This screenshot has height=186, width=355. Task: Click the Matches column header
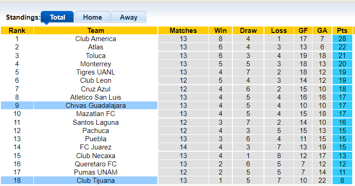[x=183, y=31]
